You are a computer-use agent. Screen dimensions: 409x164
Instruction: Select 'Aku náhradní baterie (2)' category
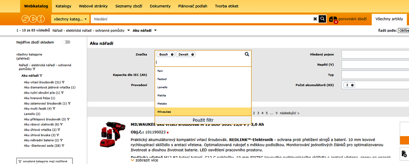coord(41,141)
